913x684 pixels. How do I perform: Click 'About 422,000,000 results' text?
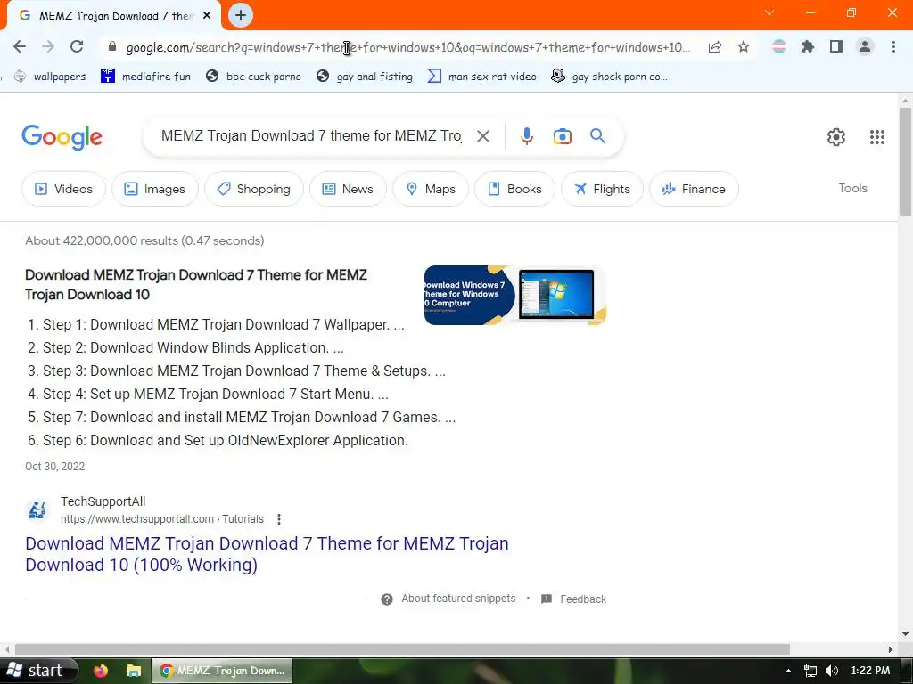point(102,240)
